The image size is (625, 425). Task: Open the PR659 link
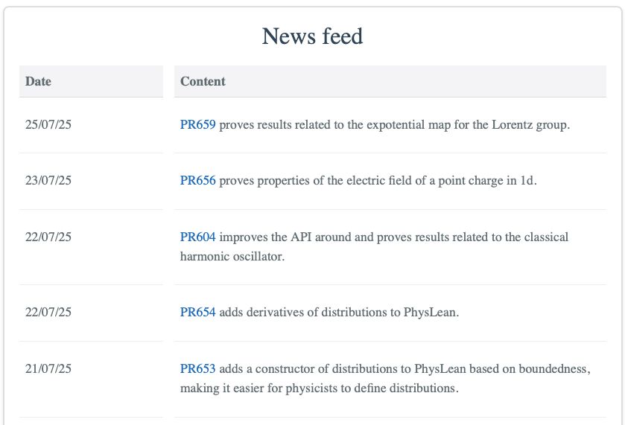(x=197, y=125)
